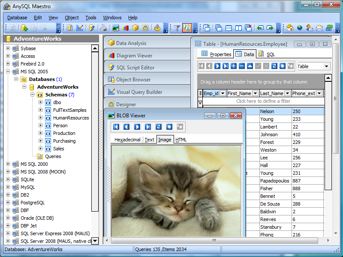Open Data Analysis from the side panel

click(x=131, y=43)
